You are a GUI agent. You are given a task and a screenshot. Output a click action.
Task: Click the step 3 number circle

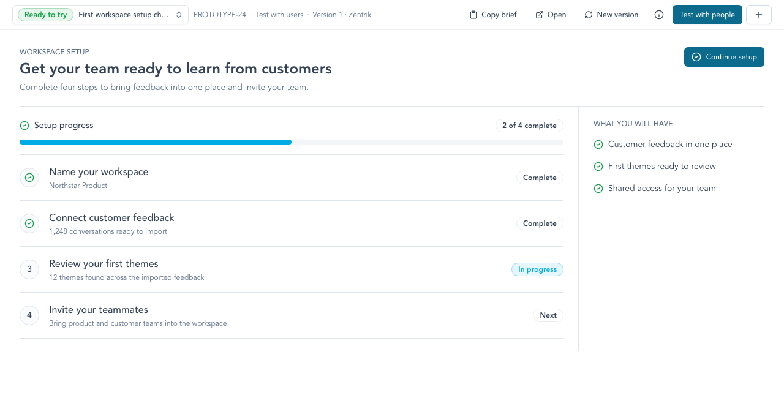tap(29, 269)
